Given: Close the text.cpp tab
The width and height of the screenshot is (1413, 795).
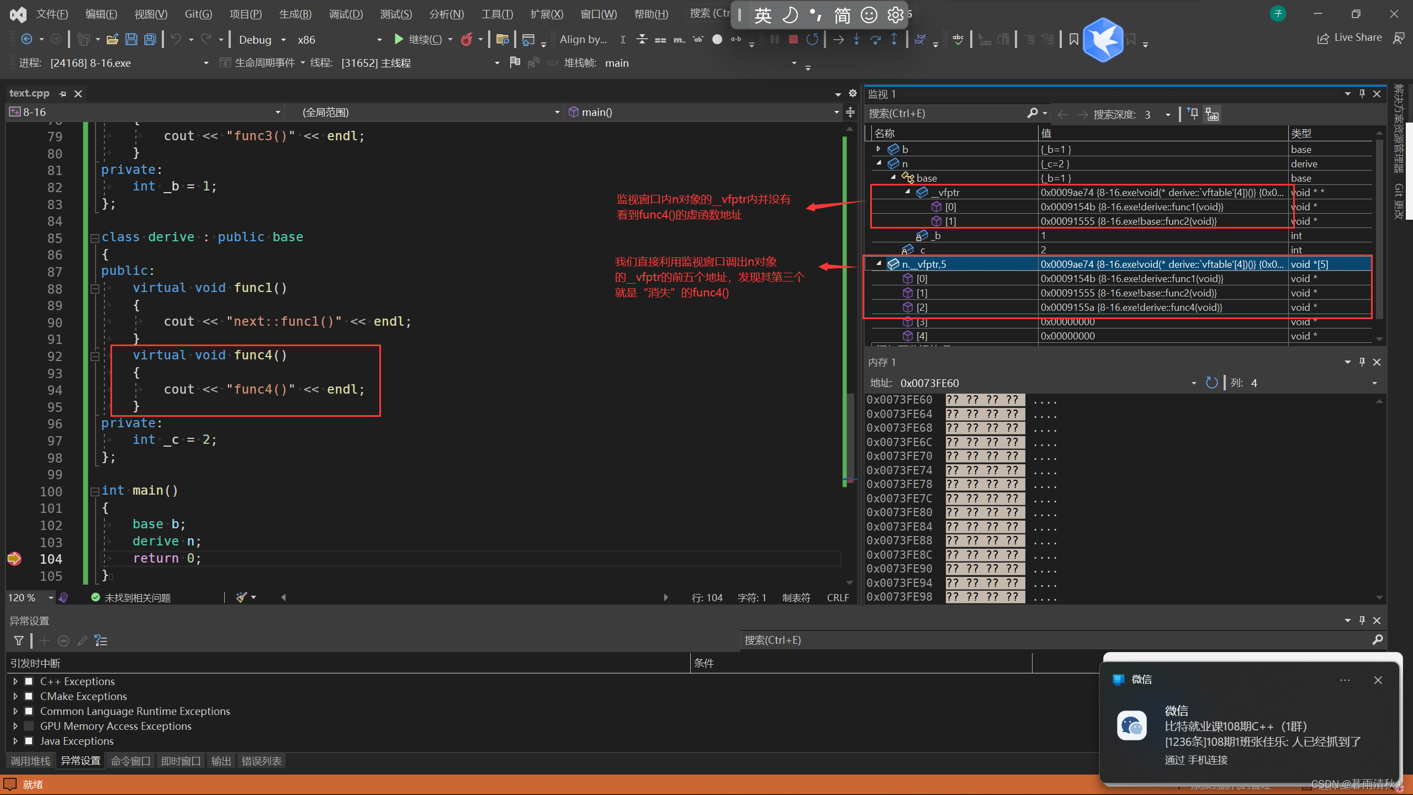Looking at the screenshot, I should 78,94.
